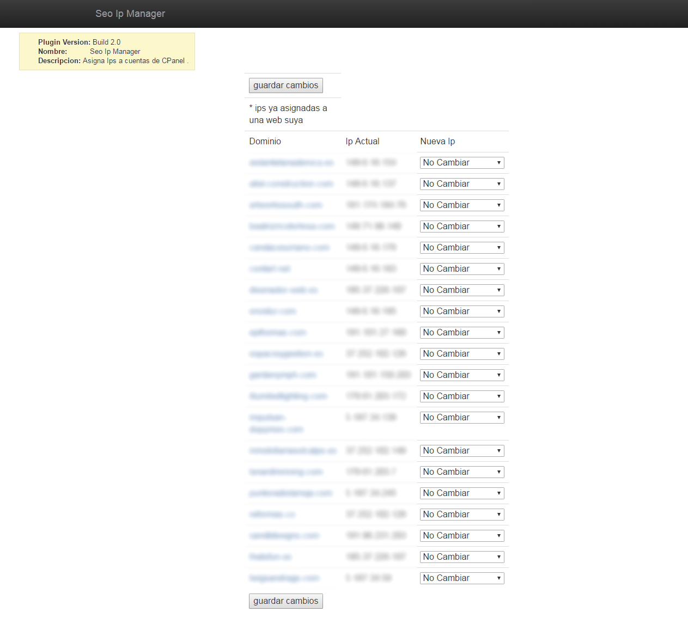Expand the fourth row's Nueva Ip dropdown

pyautogui.click(x=461, y=227)
